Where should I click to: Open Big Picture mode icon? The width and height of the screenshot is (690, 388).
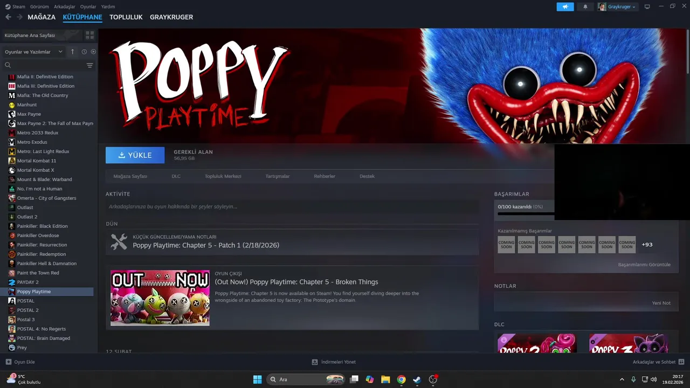click(647, 6)
